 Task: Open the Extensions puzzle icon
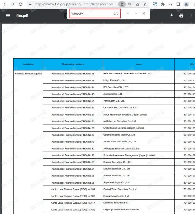pyautogui.click(x=163, y=4)
